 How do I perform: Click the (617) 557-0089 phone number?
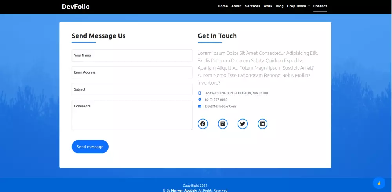click(x=216, y=100)
